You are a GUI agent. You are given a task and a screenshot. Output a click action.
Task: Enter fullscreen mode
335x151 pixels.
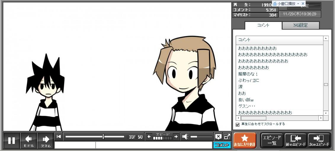point(227,136)
